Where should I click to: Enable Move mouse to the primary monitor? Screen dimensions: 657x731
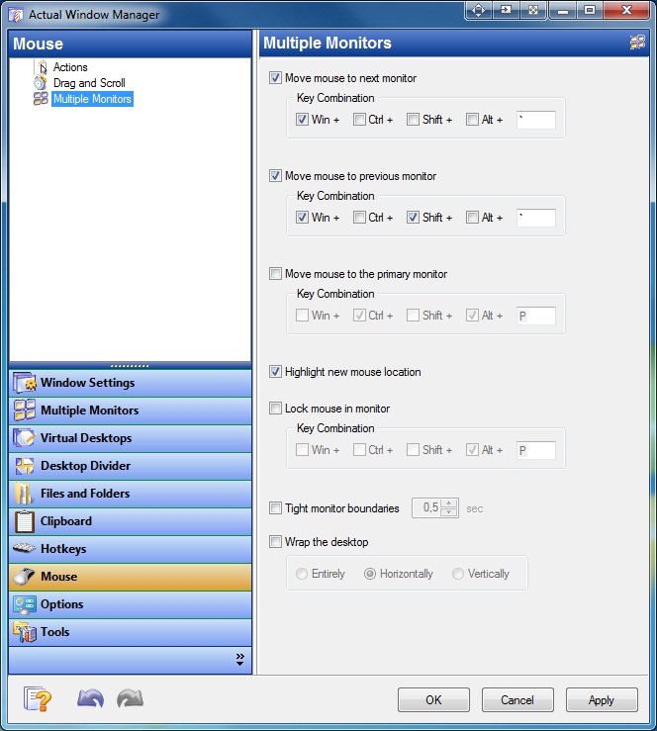click(x=275, y=274)
